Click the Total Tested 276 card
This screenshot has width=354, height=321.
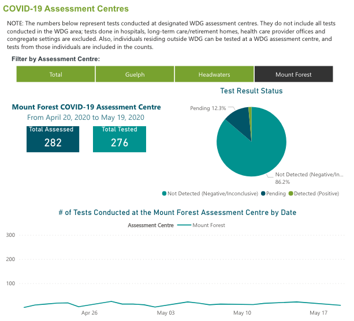pos(119,138)
